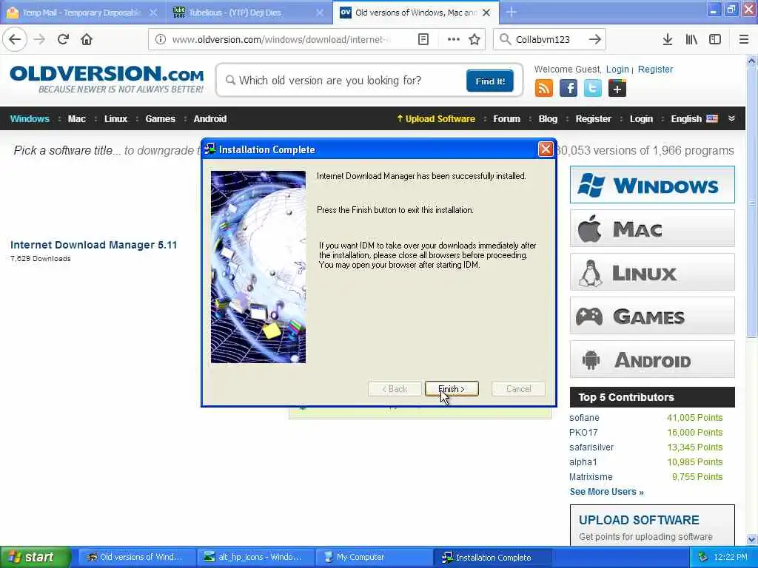Open the browser home page icon
The width and height of the screenshot is (758, 568).
click(87, 39)
